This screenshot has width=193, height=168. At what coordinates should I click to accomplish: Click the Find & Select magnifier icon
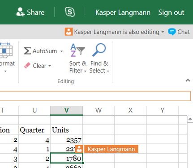(99, 50)
